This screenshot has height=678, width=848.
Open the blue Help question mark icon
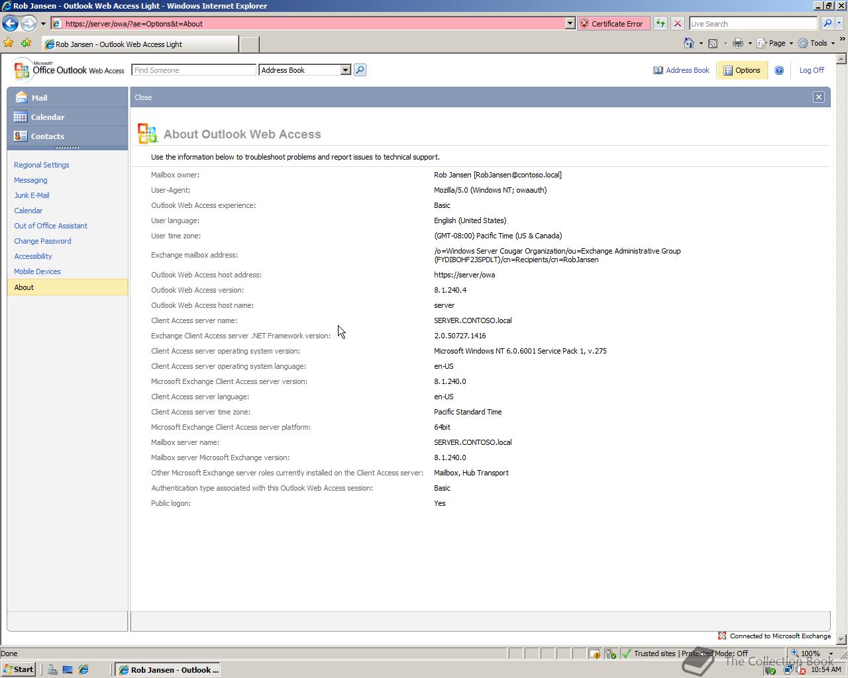[779, 70]
